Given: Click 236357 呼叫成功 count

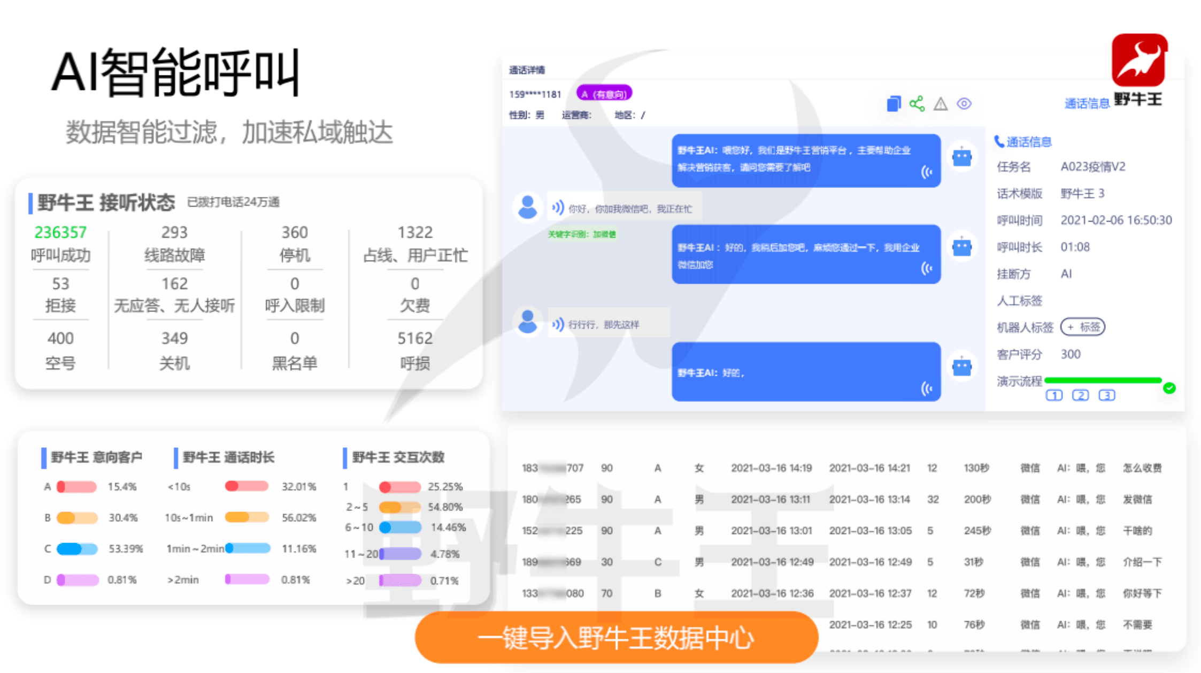Looking at the screenshot, I should [x=60, y=232].
